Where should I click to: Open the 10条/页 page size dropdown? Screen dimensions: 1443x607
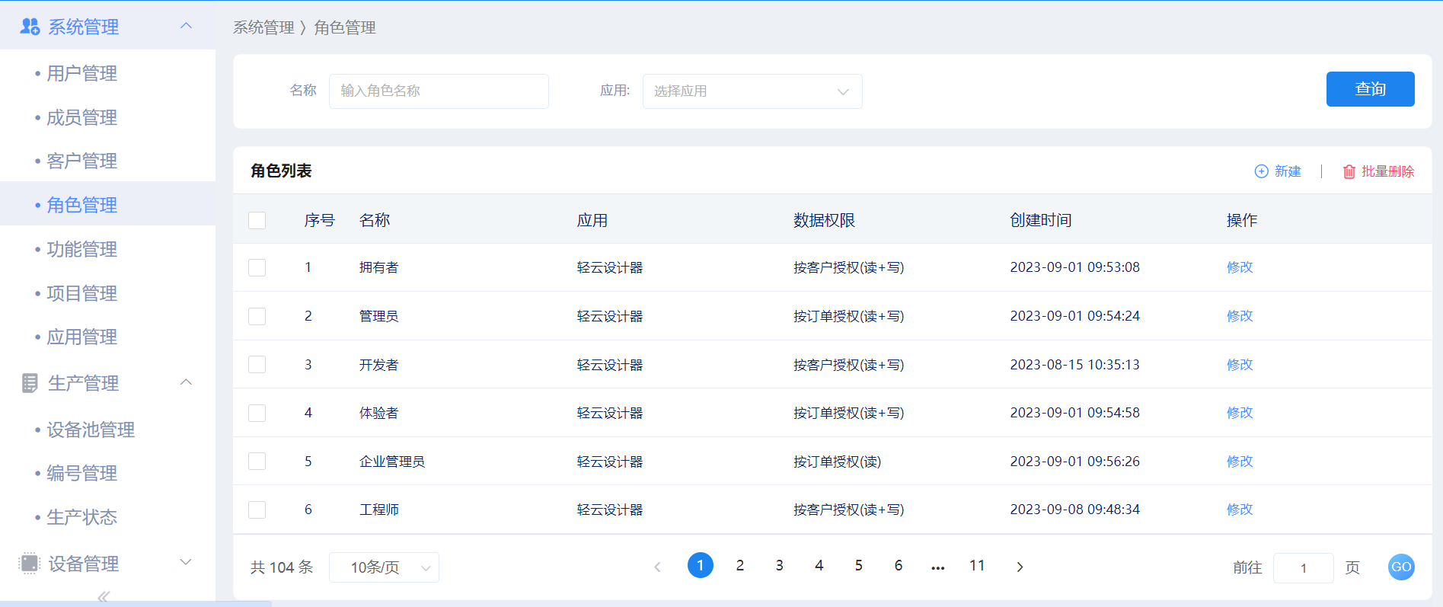(x=384, y=567)
